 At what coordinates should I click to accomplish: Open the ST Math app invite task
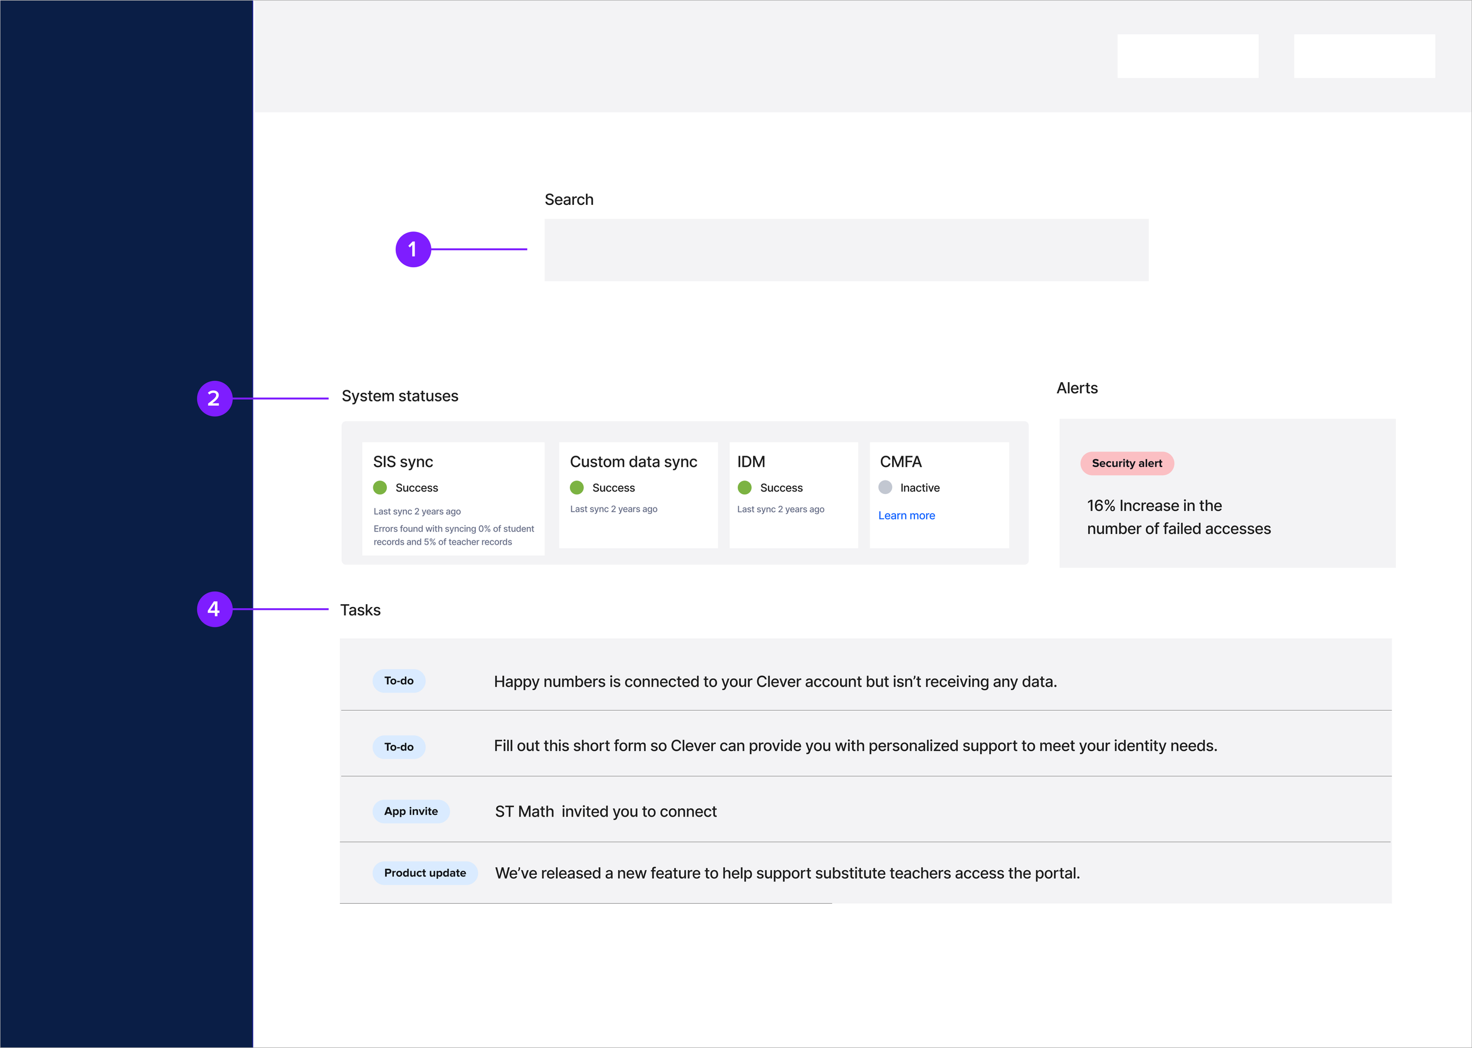(x=605, y=812)
